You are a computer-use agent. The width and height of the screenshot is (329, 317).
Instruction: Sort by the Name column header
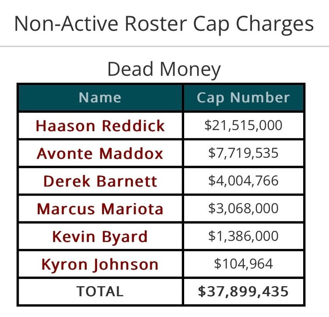pyautogui.click(x=100, y=98)
